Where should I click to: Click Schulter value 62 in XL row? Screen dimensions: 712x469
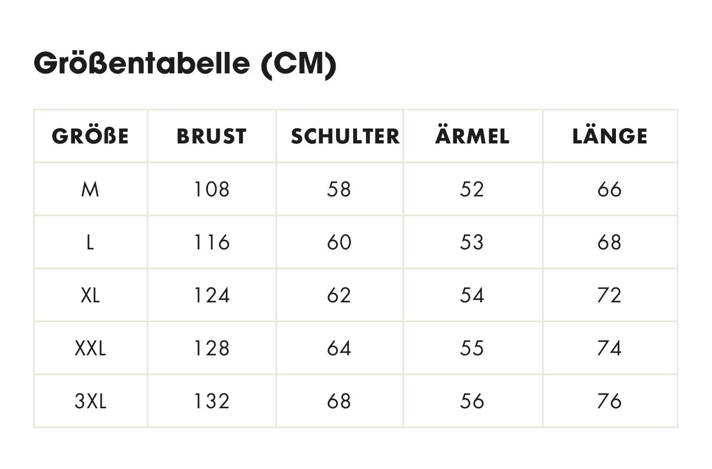tap(339, 295)
